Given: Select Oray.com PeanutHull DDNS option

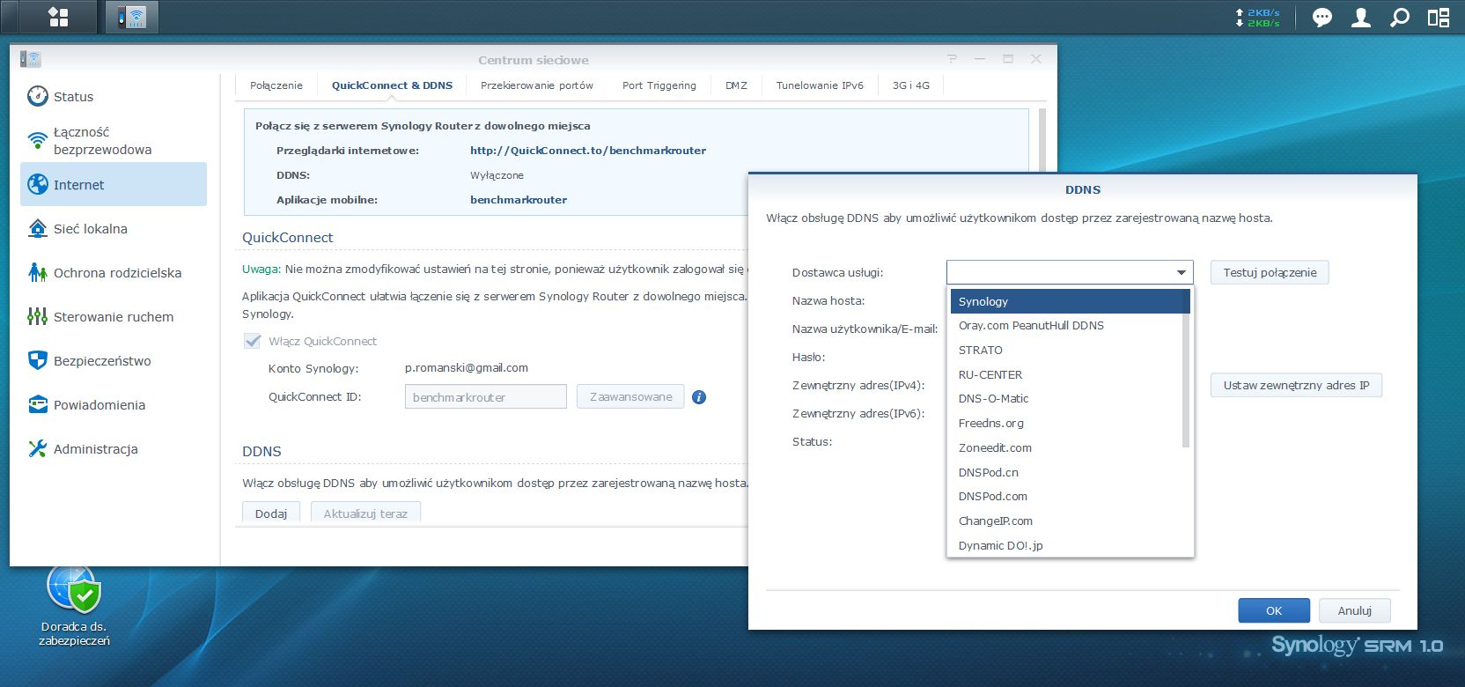Looking at the screenshot, I should [x=1070, y=326].
